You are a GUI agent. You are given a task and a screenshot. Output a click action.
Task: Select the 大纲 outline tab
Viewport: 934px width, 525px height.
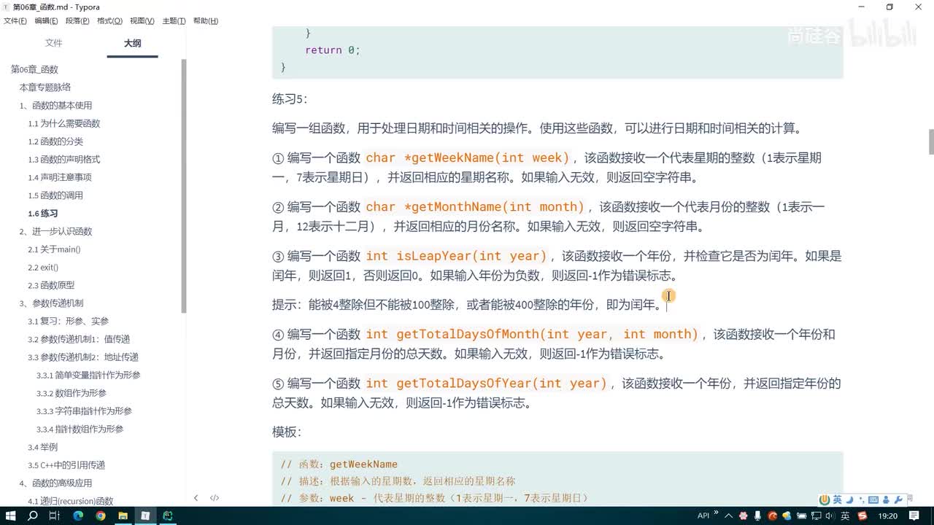[x=132, y=43]
